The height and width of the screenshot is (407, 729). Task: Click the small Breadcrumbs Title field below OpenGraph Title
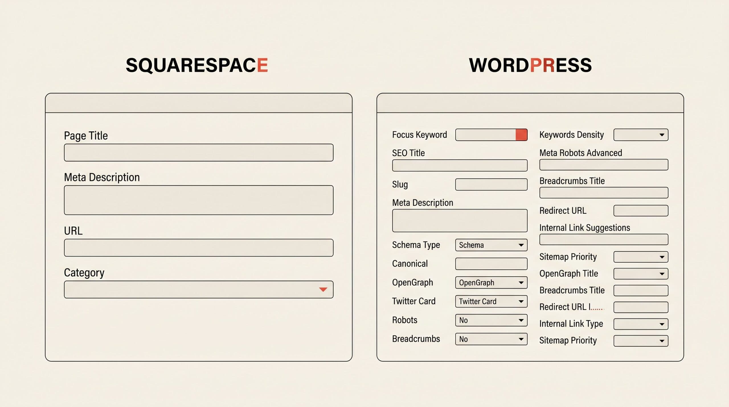pos(641,290)
